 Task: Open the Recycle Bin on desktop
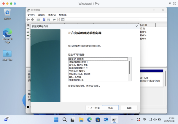[7, 14]
